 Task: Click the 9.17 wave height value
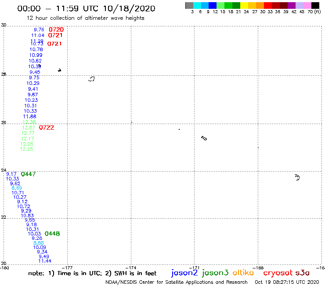pos(11,174)
